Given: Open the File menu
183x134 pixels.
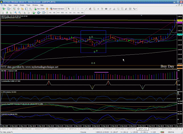Looking at the screenshot, I should pos(5,5).
